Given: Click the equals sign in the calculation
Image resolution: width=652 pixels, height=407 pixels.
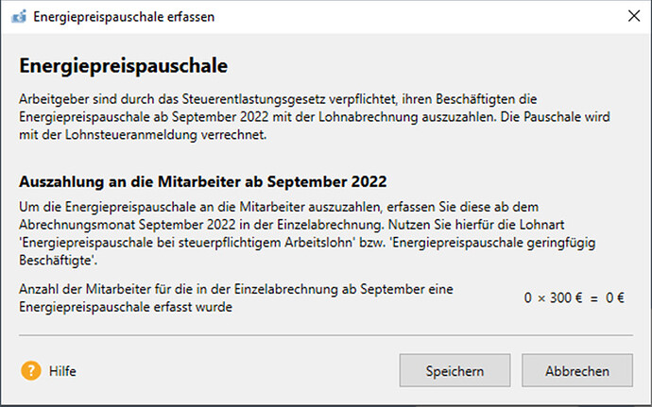Looking at the screenshot, I should [594, 298].
